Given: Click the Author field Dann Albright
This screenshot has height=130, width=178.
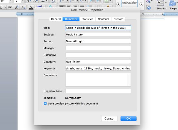Looking at the screenshot, I should tap(98, 41).
